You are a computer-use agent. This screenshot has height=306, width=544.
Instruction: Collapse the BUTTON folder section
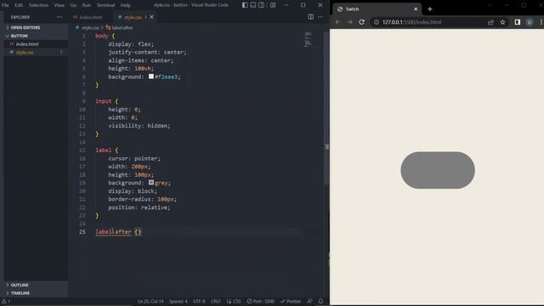tap(36, 36)
